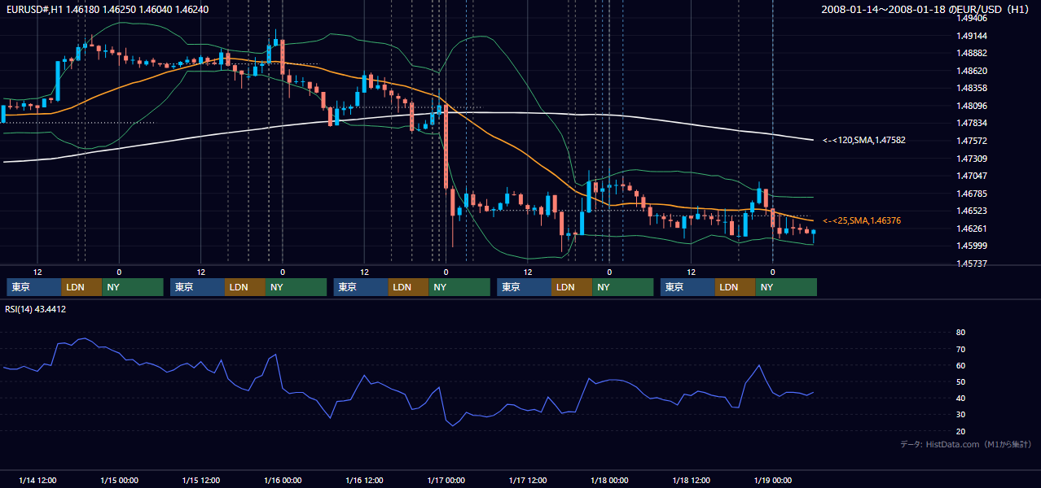Click the RSI 20 level label
This screenshot has height=488, width=1041.
pyautogui.click(x=961, y=431)
